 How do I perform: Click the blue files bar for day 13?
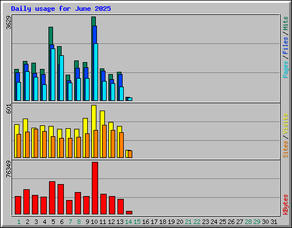[x=120, y=80]
